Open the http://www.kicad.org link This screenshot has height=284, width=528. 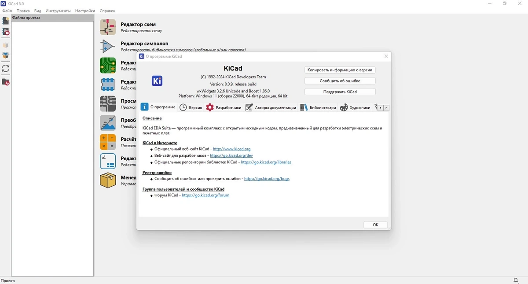[x=231, y=149]
